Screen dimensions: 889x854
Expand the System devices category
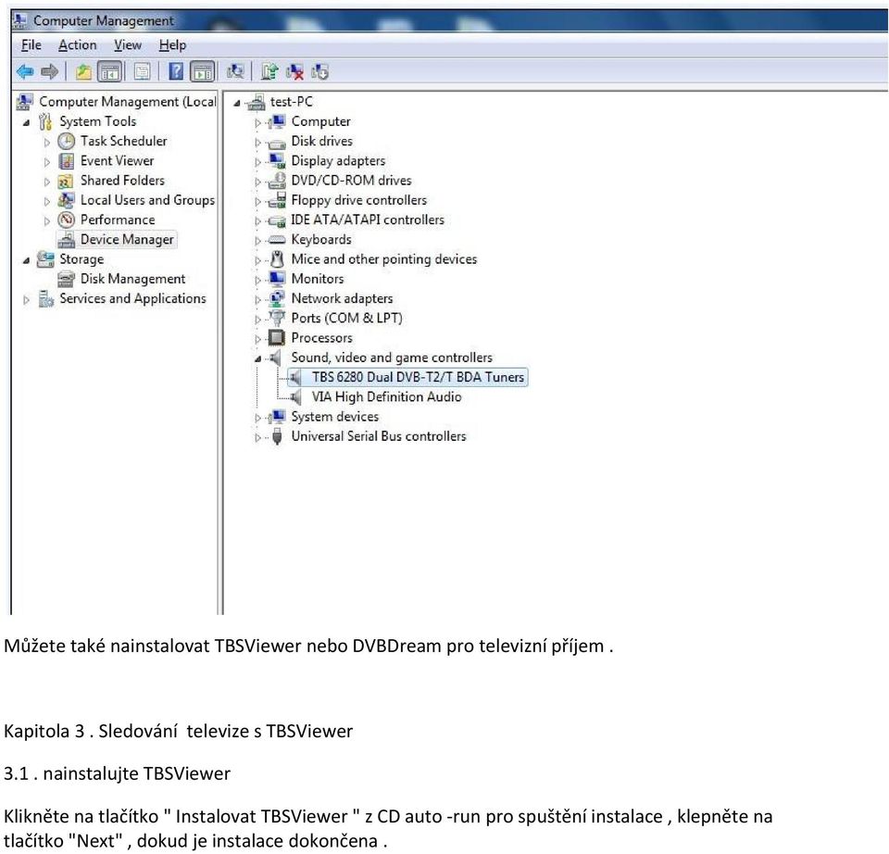[257, 419]
